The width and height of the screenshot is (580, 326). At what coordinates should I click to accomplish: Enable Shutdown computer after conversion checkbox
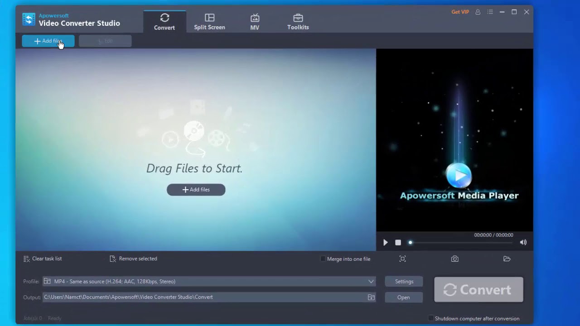click(x=431, y=318)
